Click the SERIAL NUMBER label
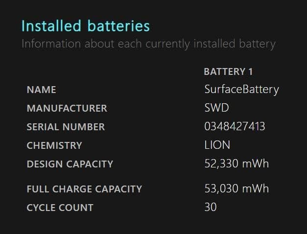Screen dimensions: 307x234 66,127
